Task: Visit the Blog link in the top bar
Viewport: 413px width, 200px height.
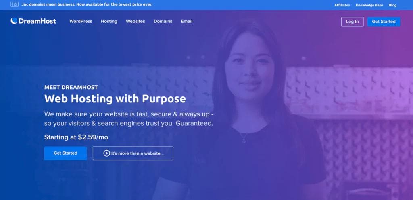Action: pyautogui.click(x=392, y=5)
